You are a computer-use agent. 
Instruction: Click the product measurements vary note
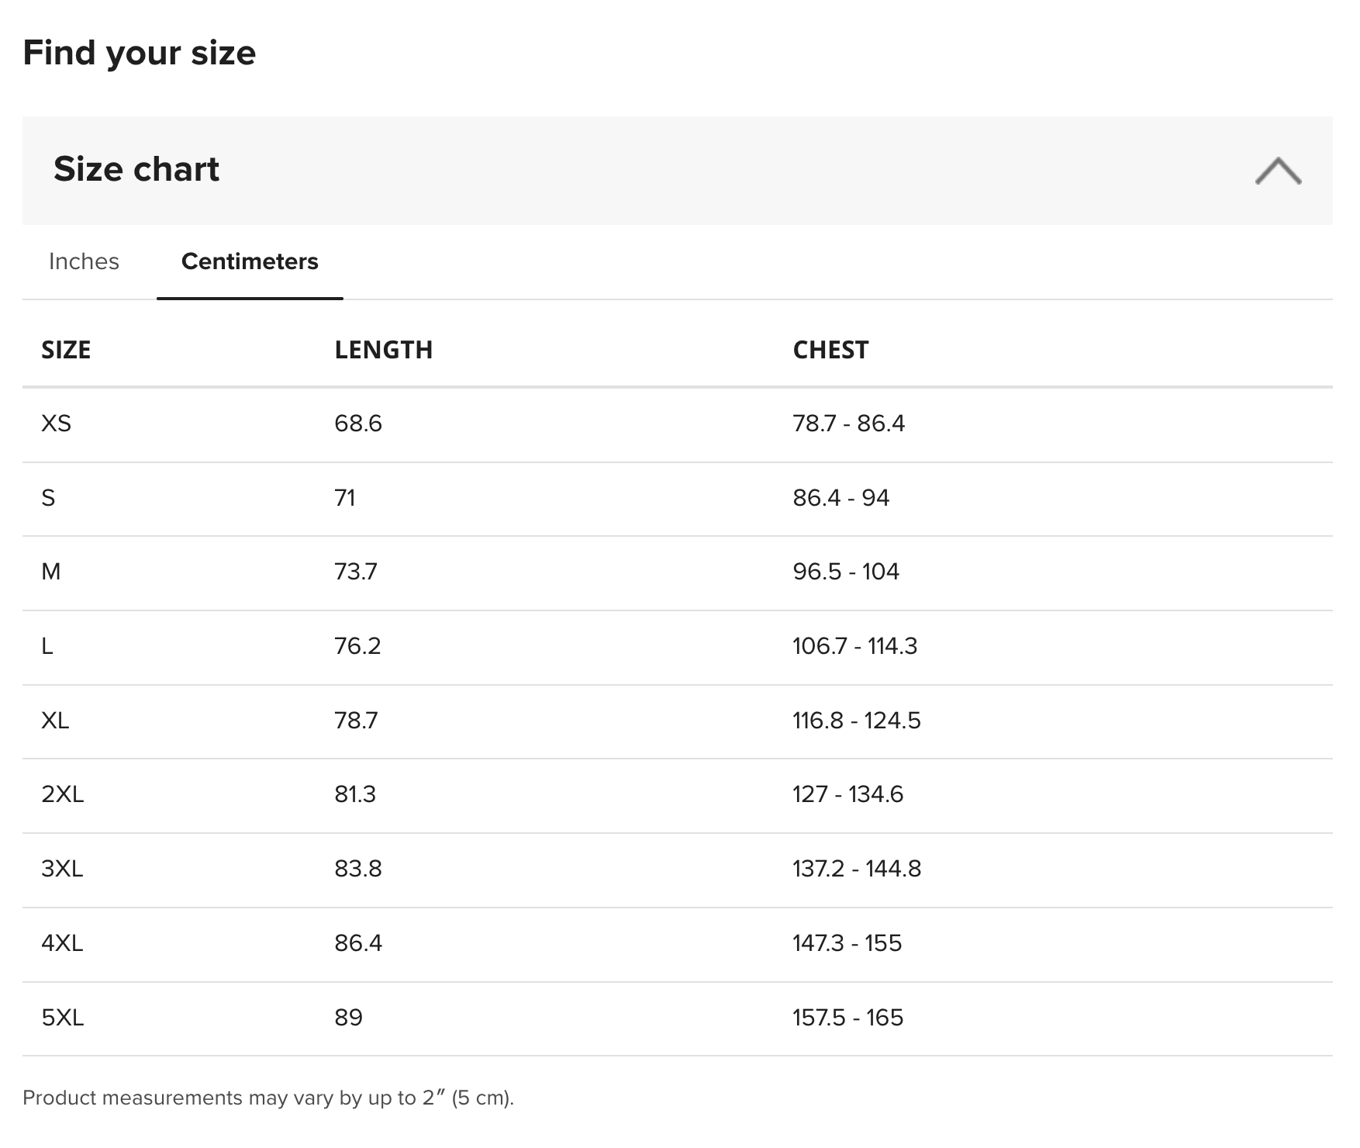268,1098
